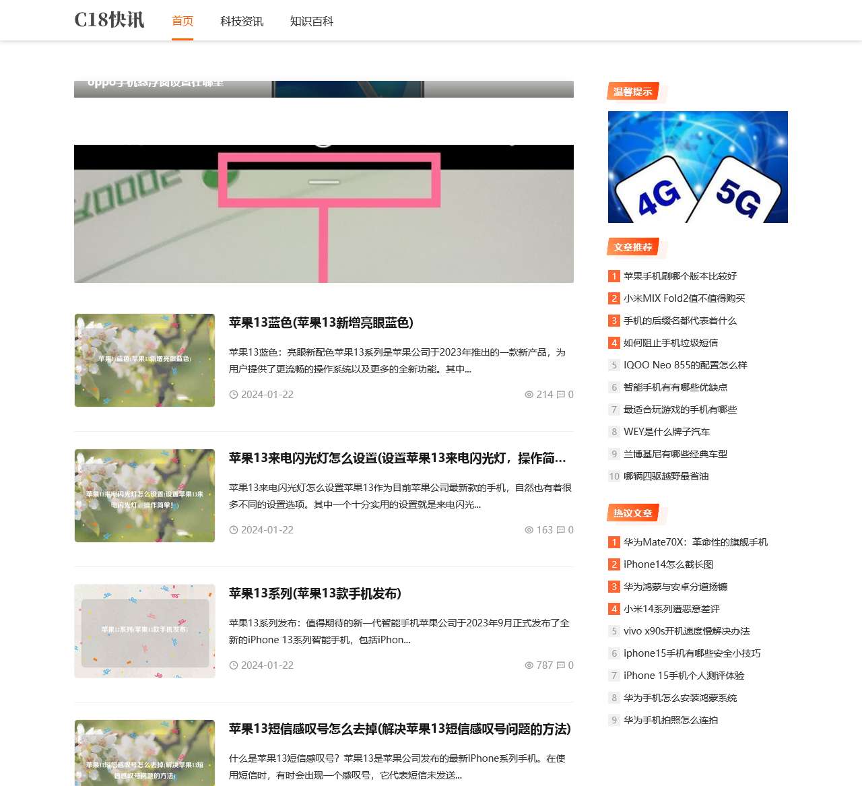
Task: Click comment icon next to 787 views
Action: [560, 665]
